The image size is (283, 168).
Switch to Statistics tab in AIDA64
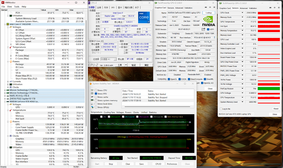pyautogui.click(x=153, y=112)
